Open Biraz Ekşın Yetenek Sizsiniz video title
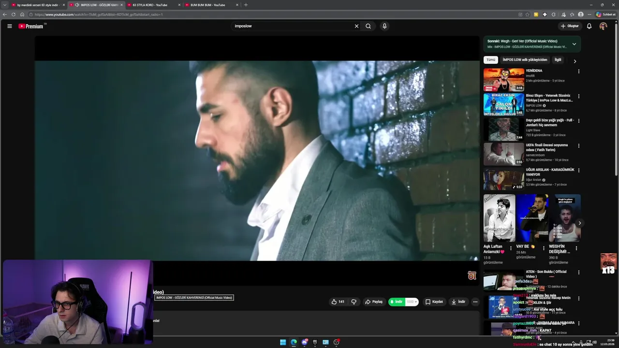The height and width of the screenshot is (348, 619). [549, 98]
